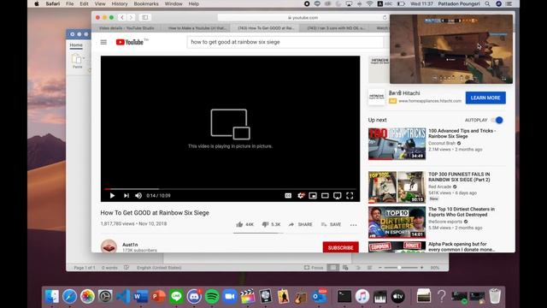Skip to the next video
This screenshot has width=547, height=308.
126,196
